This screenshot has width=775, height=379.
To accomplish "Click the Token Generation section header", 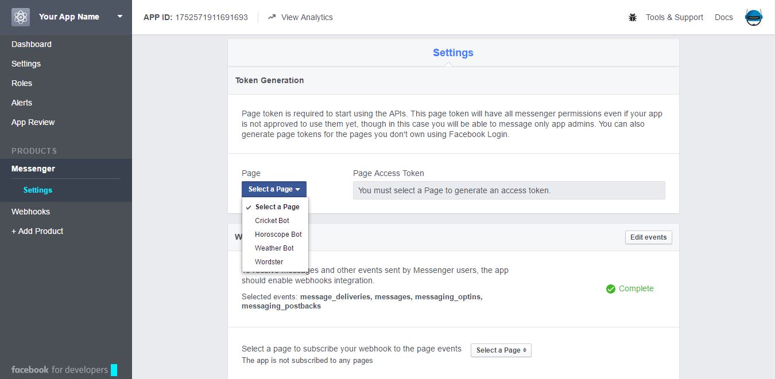I will pos(270,80).
